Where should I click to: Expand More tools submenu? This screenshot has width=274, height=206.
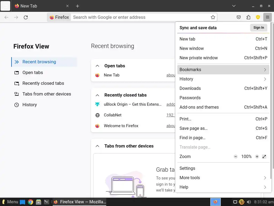point(223,178)
